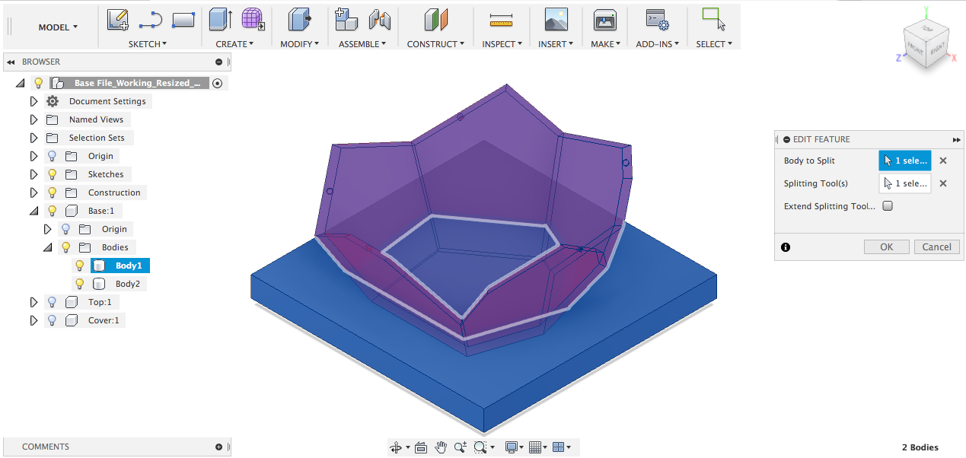966x458 pixels.
Task: Click the info icon in Edit Feature dialog
Action: (786, 247)
